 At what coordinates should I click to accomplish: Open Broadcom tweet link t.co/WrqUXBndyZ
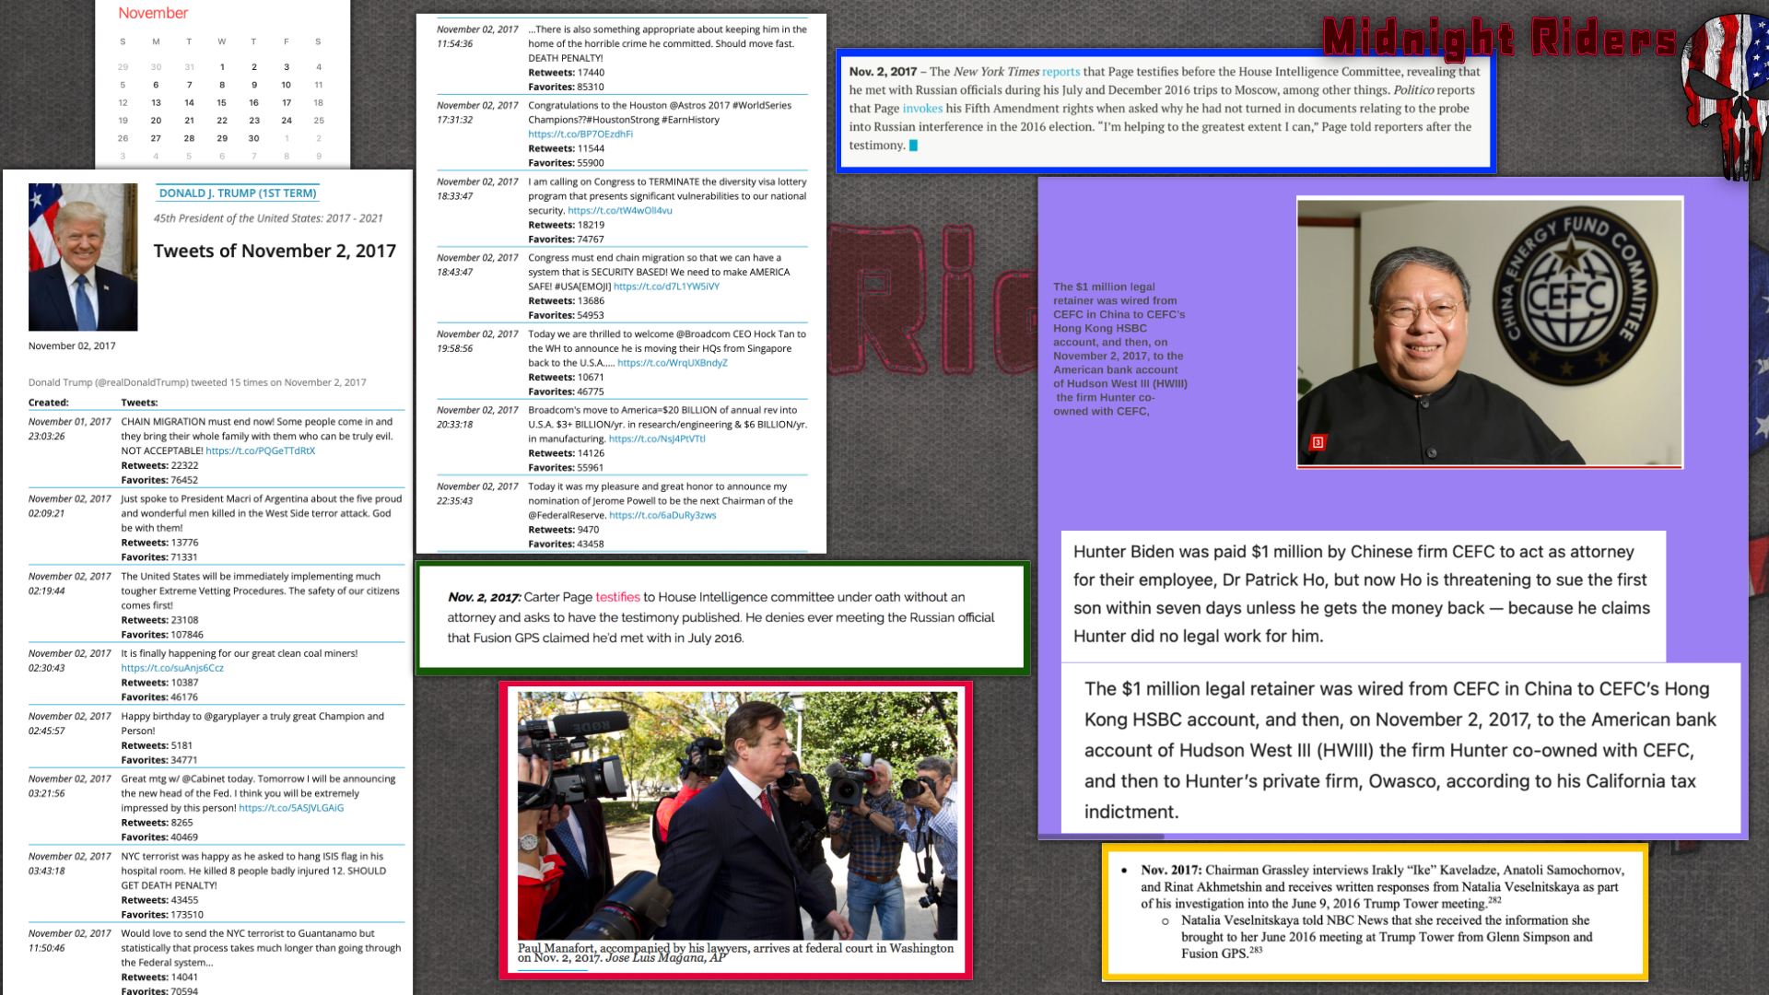click(x=673, y=363)
